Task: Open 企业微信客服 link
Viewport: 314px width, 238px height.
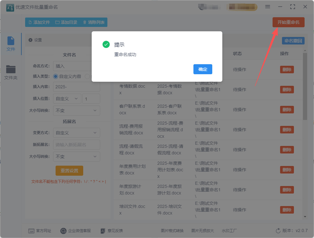Action: (75, 231)
